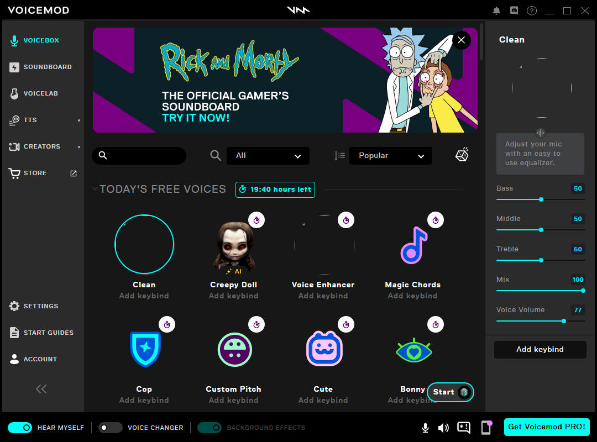Adjust the Voice Volume slider handle

point(564,322)
